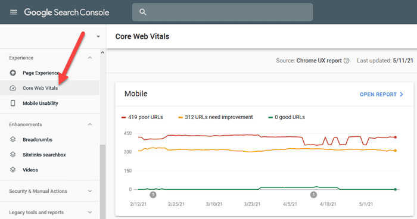
Task: Collapse the Experience section
Action: point(90,58)
